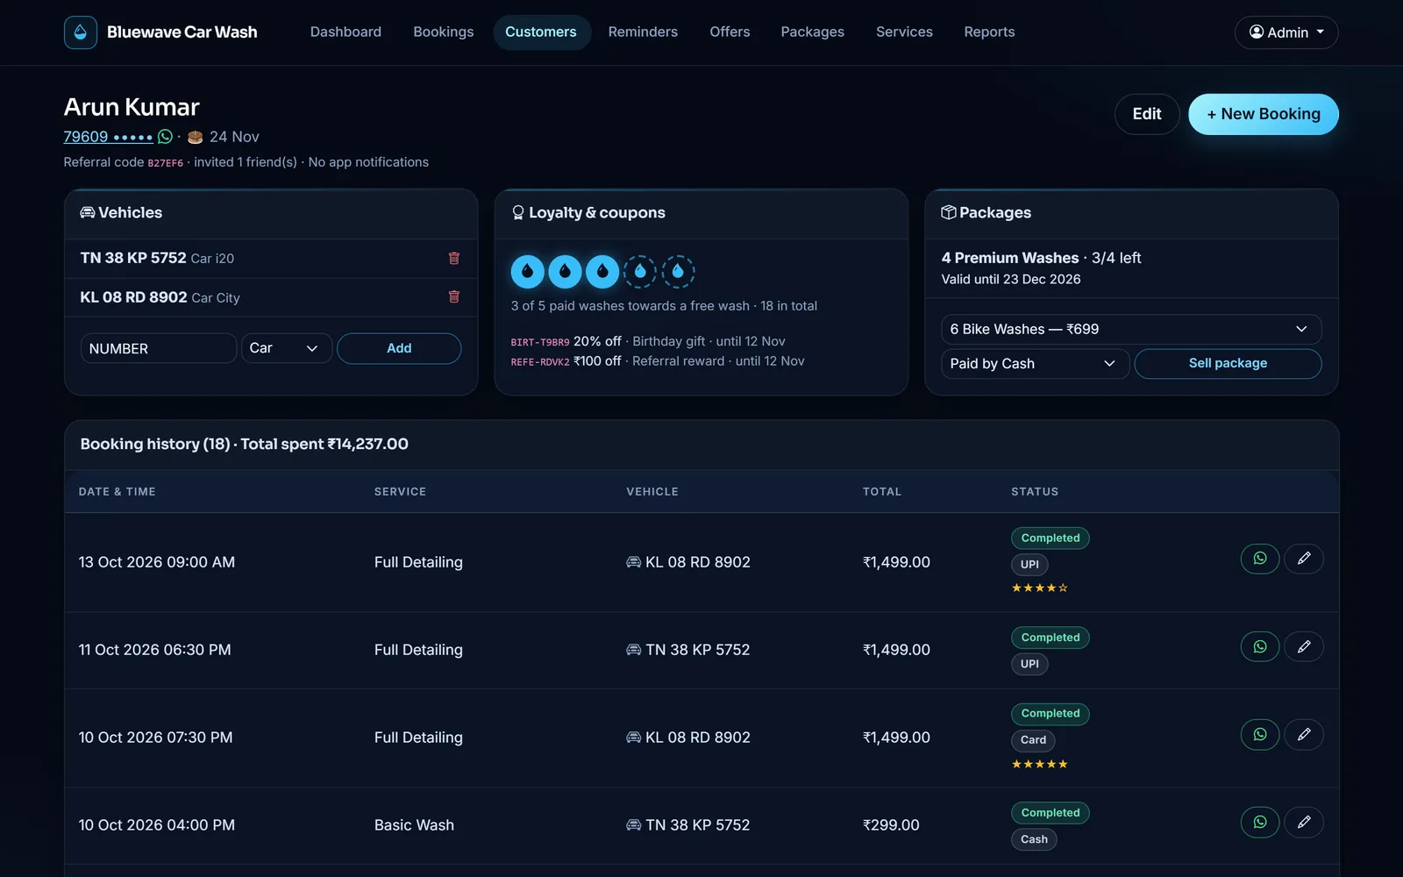The width and height of the screenshot is (1403, 877).
Task: Click the Loyalty award ribbon icon
Action: (518, 212)
